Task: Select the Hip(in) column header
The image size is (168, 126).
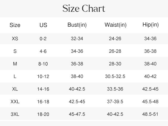Action: click(150, 25)
